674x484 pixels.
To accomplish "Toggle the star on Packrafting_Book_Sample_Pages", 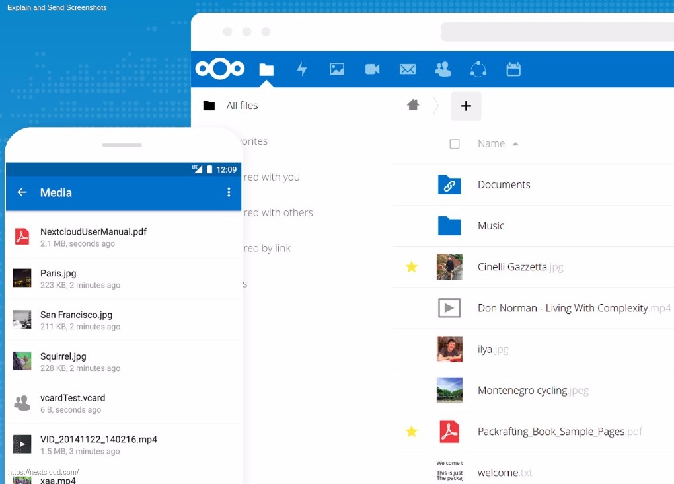I will click(x=412, y=432).
